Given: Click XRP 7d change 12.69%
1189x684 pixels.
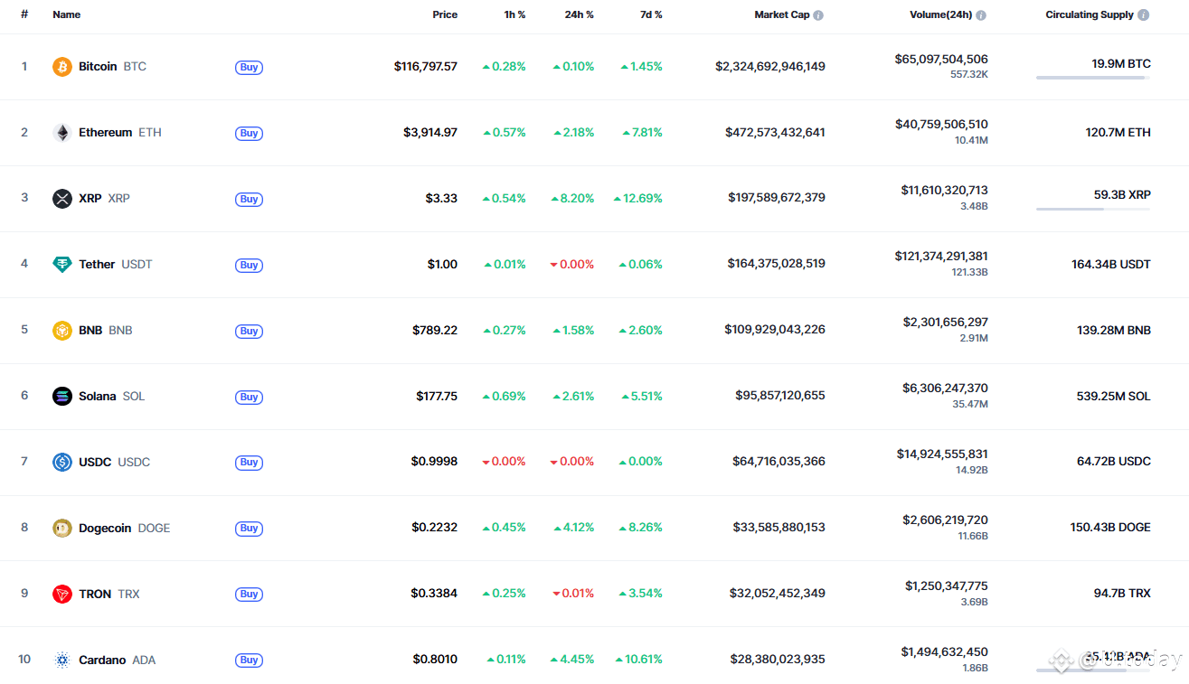Looking at the screenshot, I should (x=637, y=198).
